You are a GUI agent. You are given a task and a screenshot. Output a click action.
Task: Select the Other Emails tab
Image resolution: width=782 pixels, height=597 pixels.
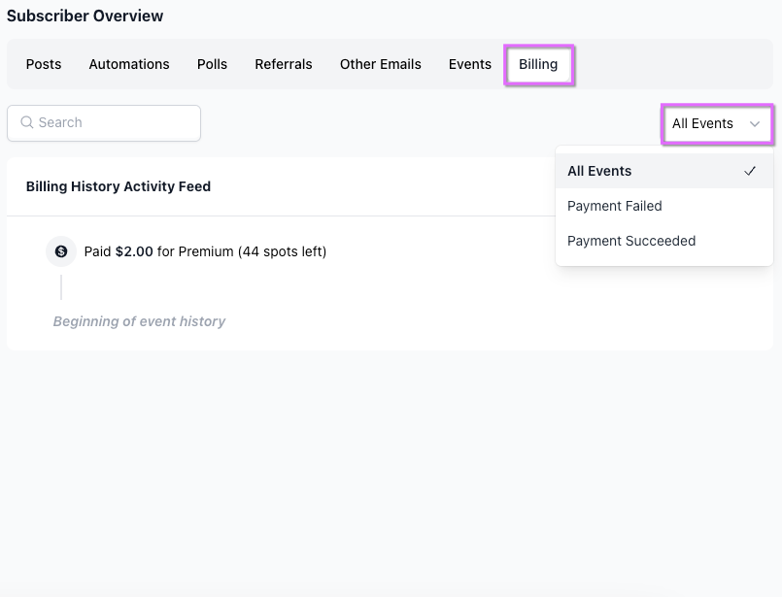pyautogui.click(x=381, y=64)
